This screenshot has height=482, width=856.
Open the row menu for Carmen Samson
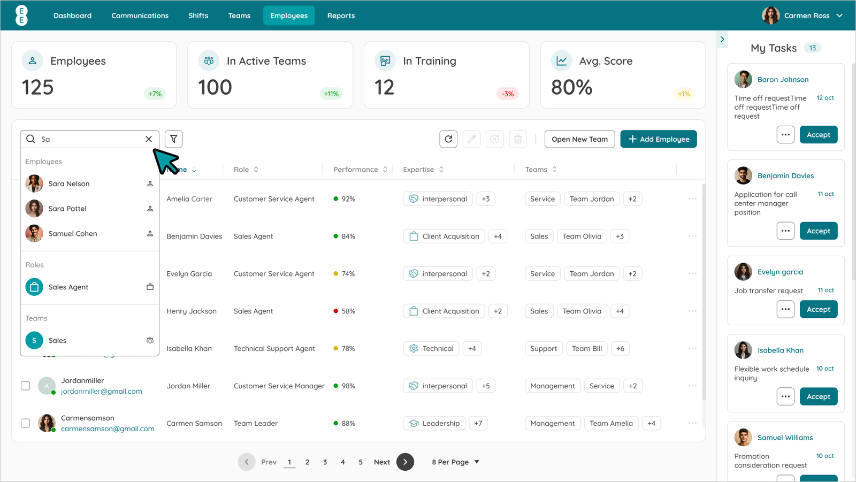pos(692,424)
